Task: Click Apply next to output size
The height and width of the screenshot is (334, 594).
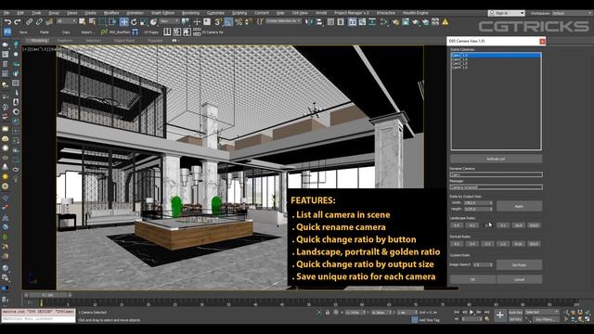Action: [519, 206]
